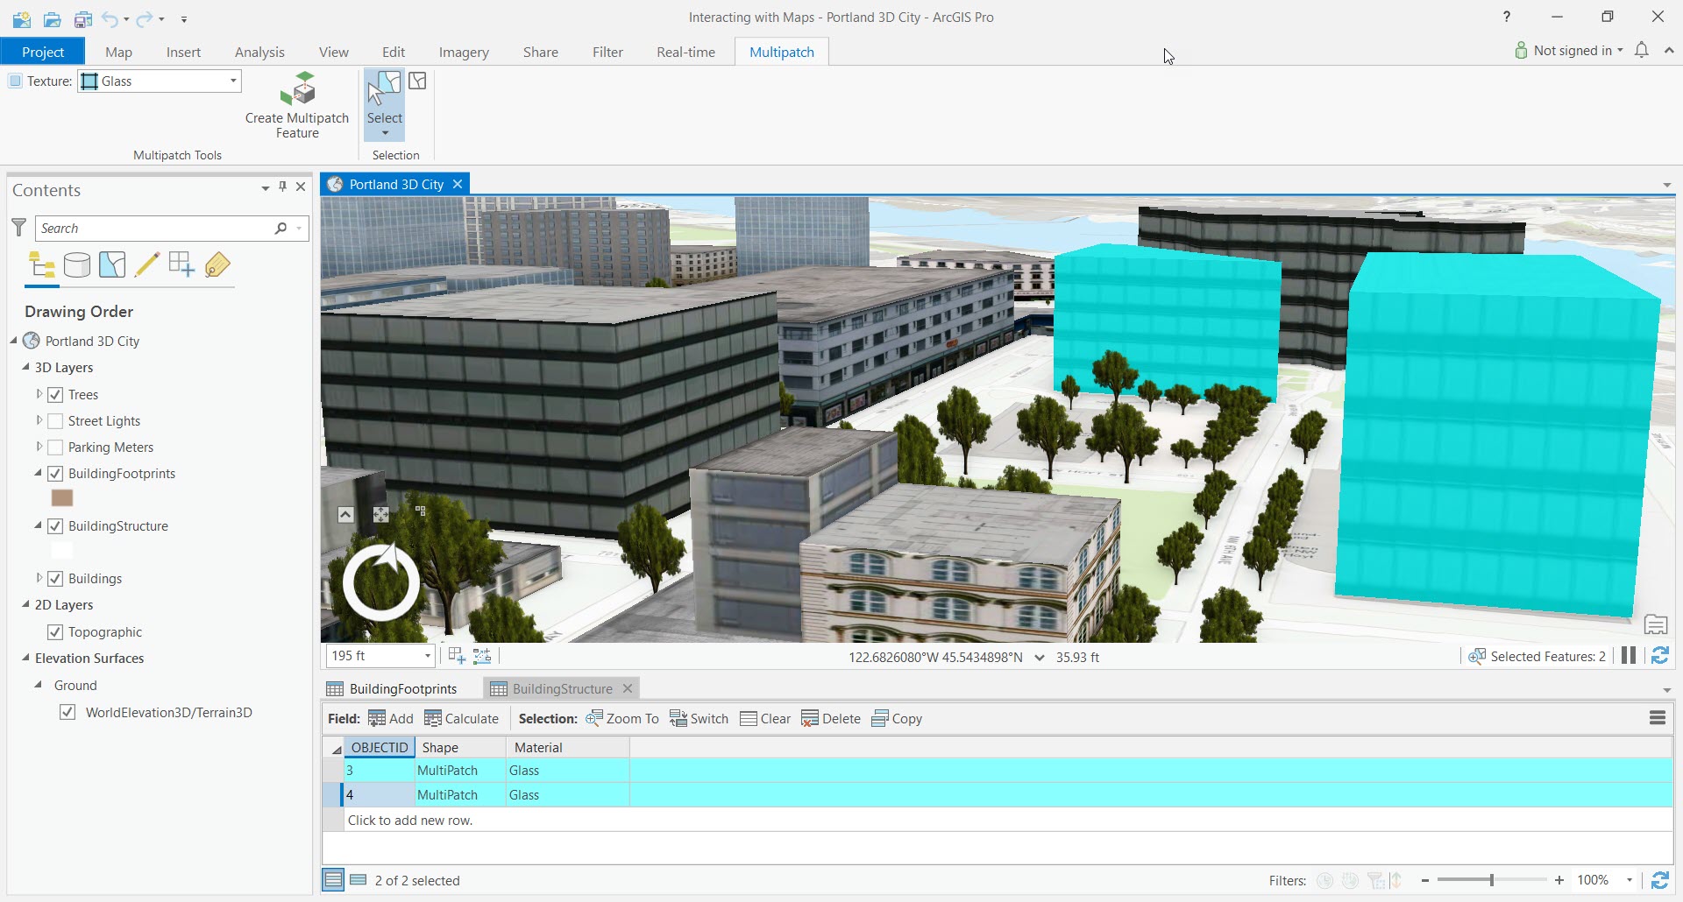Screen dimensions: 1683x902
Task: Toggle the Trees layer checkbox
Action: coord(55,395)
